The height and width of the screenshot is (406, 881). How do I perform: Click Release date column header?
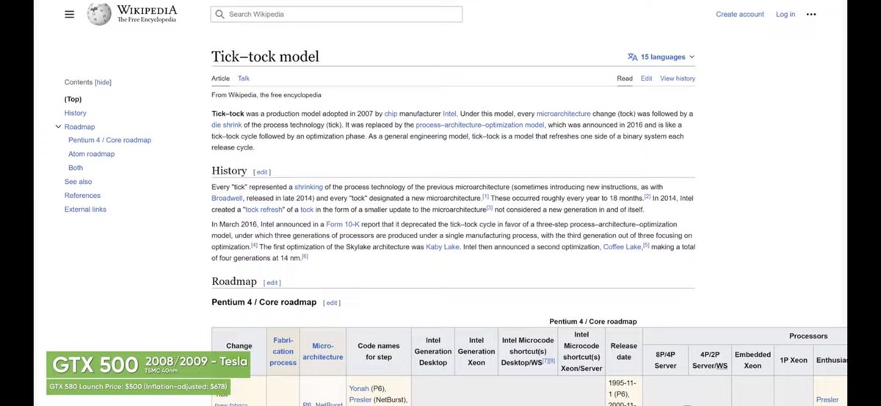(623, 352)
